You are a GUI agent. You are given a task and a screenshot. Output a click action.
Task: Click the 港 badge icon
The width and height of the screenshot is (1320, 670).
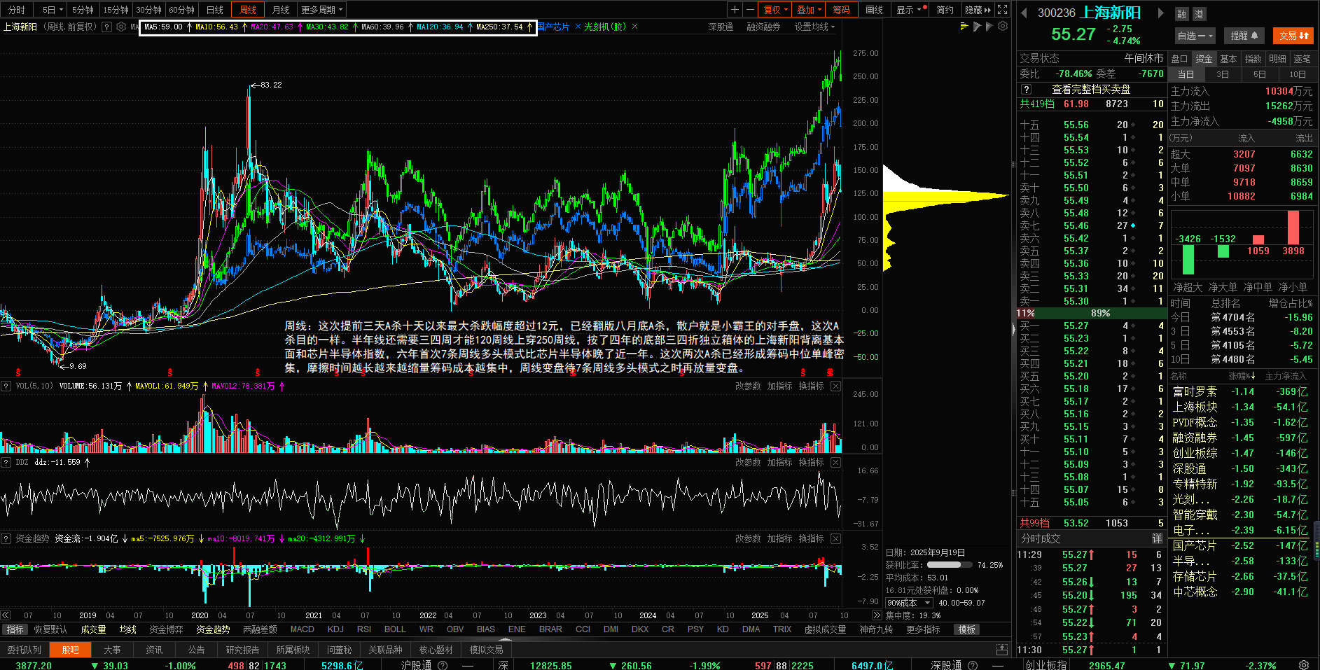tap(1199, 14)
